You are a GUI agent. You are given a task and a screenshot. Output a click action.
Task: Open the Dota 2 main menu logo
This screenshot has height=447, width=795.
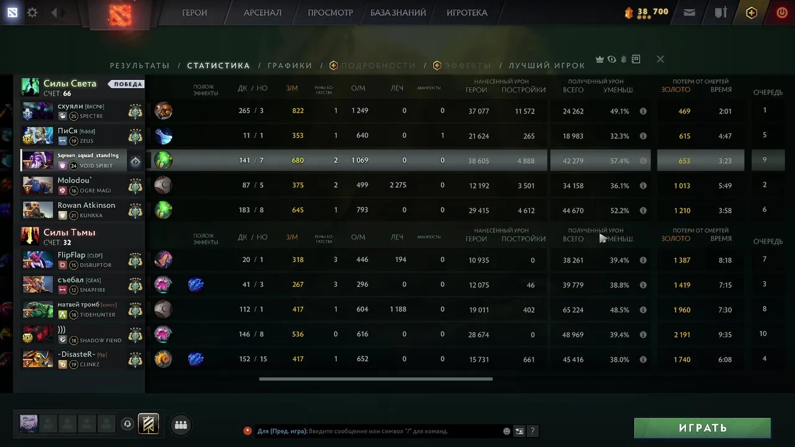pyautogui.click(x=12, y=12)
